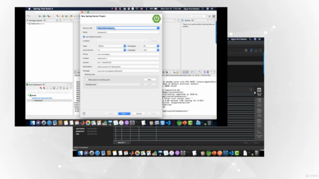319x179 pixels.
Task: Open VS Code in the rear window dock
Action: 231,153
